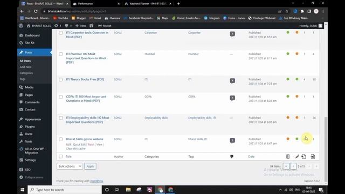The width and height of the screenshot is (345, 194).
Task: Open the Users menu
Action: tap(29, 134)
